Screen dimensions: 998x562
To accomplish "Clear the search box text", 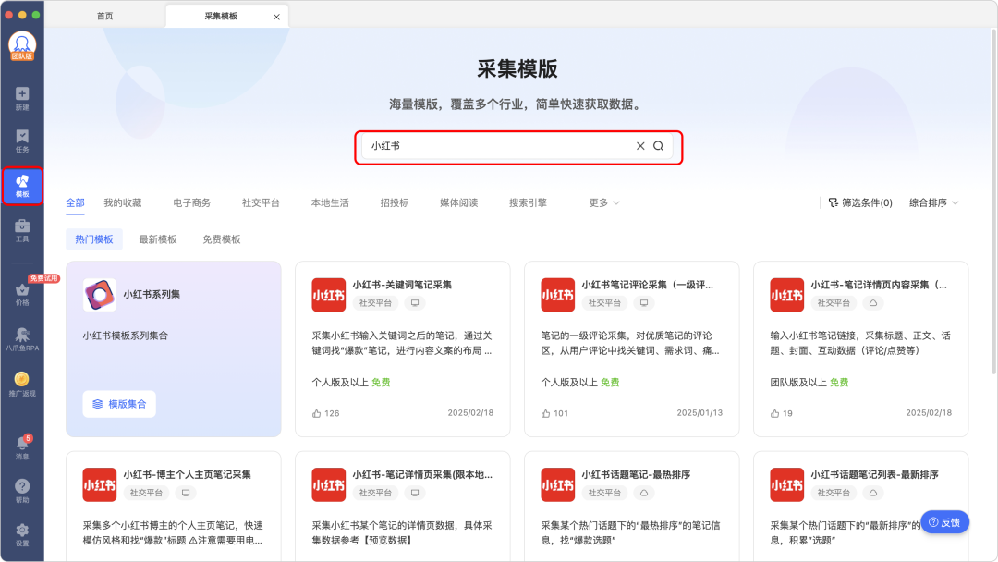I will click(640, 146).
